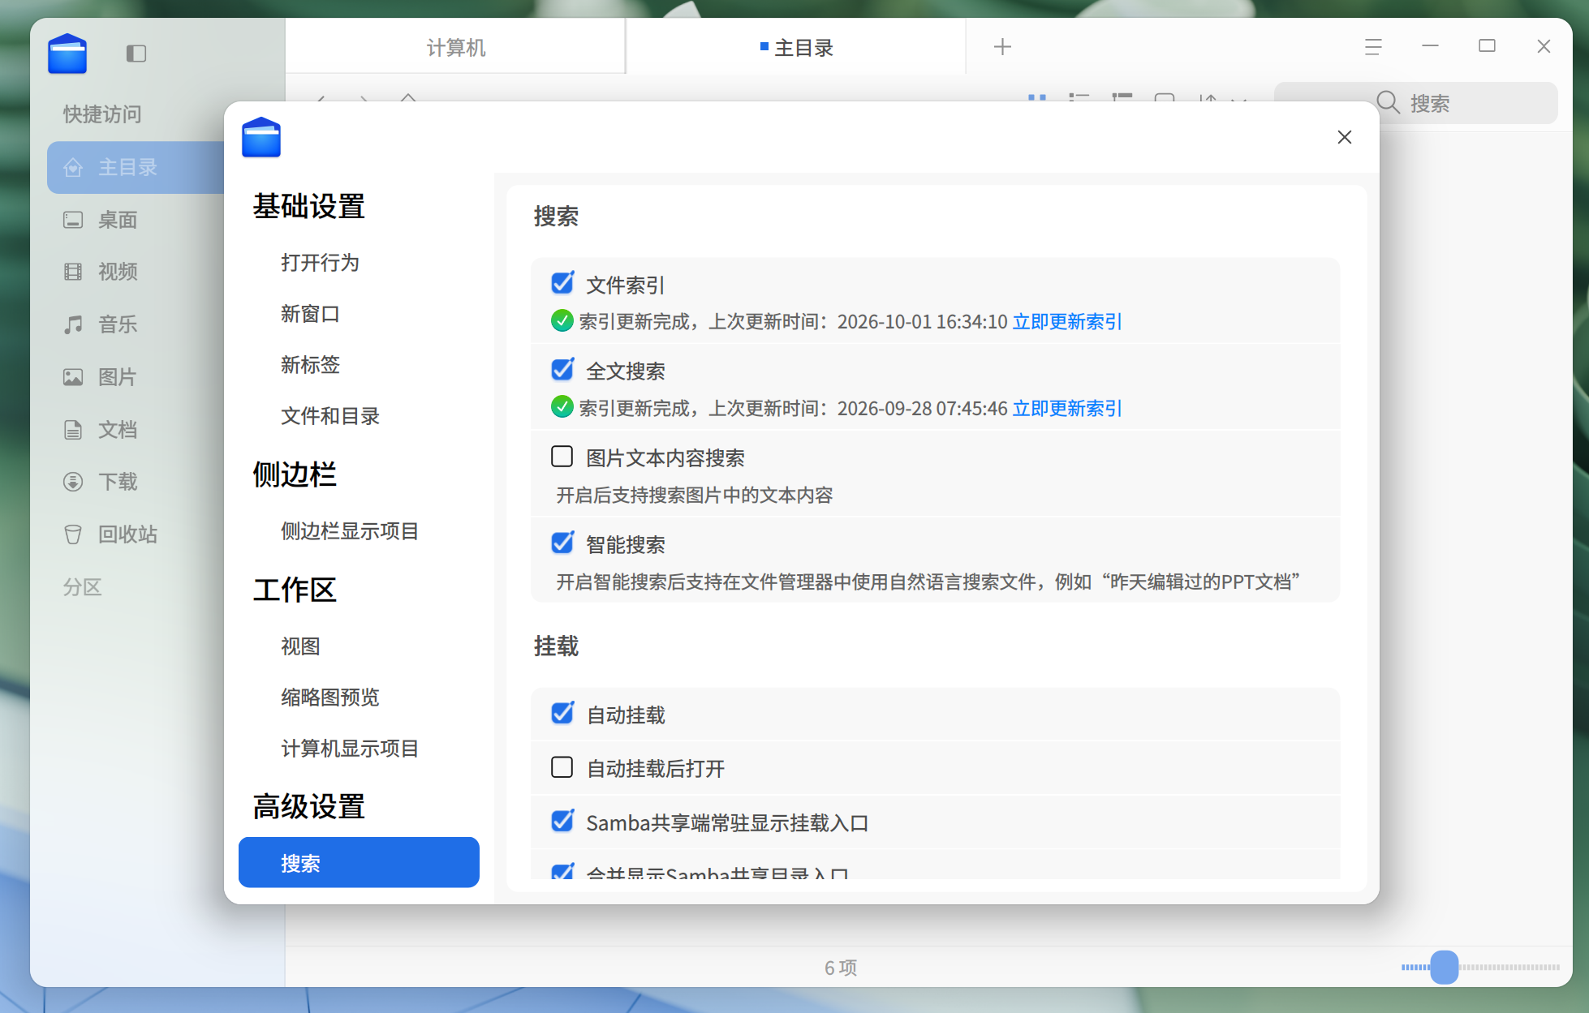This screenshot has height=1013, width=1589.
Task: Click the 高级设置 heading
Action: tap(308, 807)
